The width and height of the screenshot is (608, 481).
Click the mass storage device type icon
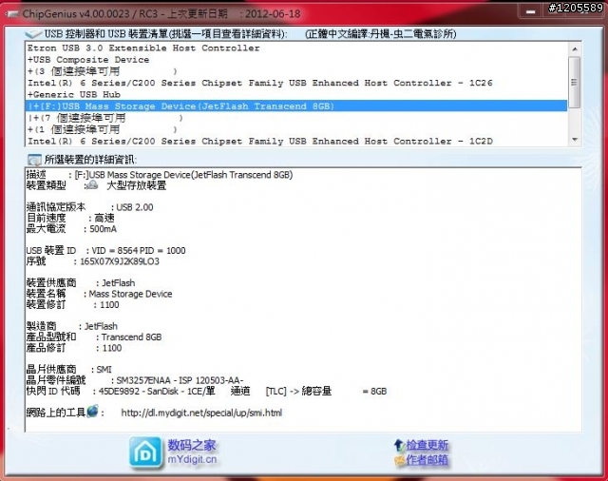coord(92,184)
